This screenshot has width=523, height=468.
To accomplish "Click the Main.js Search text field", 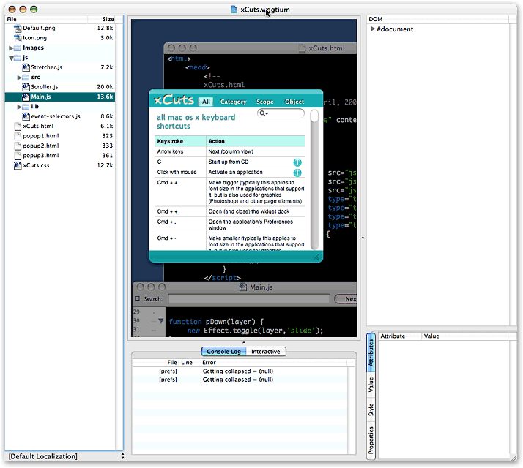I will [249, 299].
